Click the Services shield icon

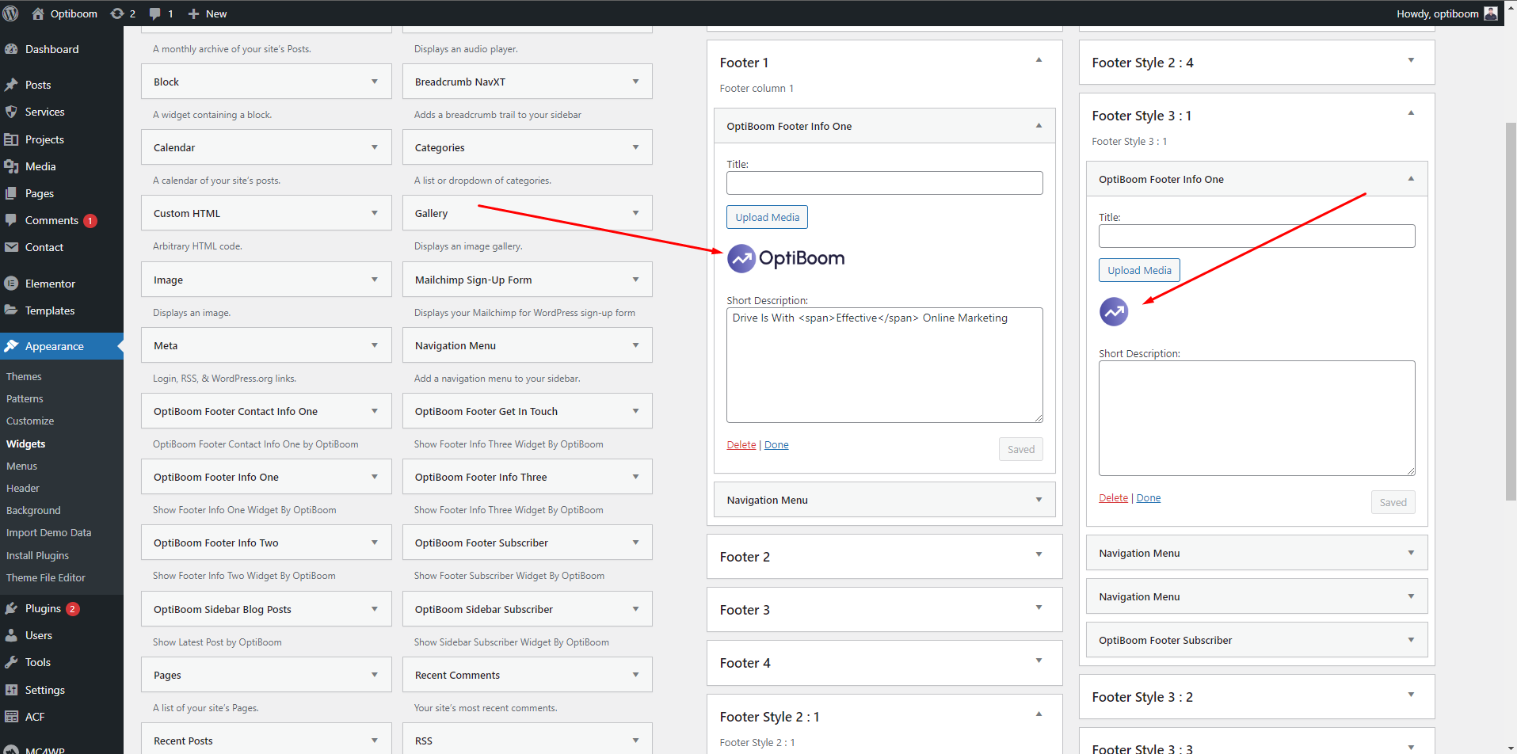[x=11, y=112]
